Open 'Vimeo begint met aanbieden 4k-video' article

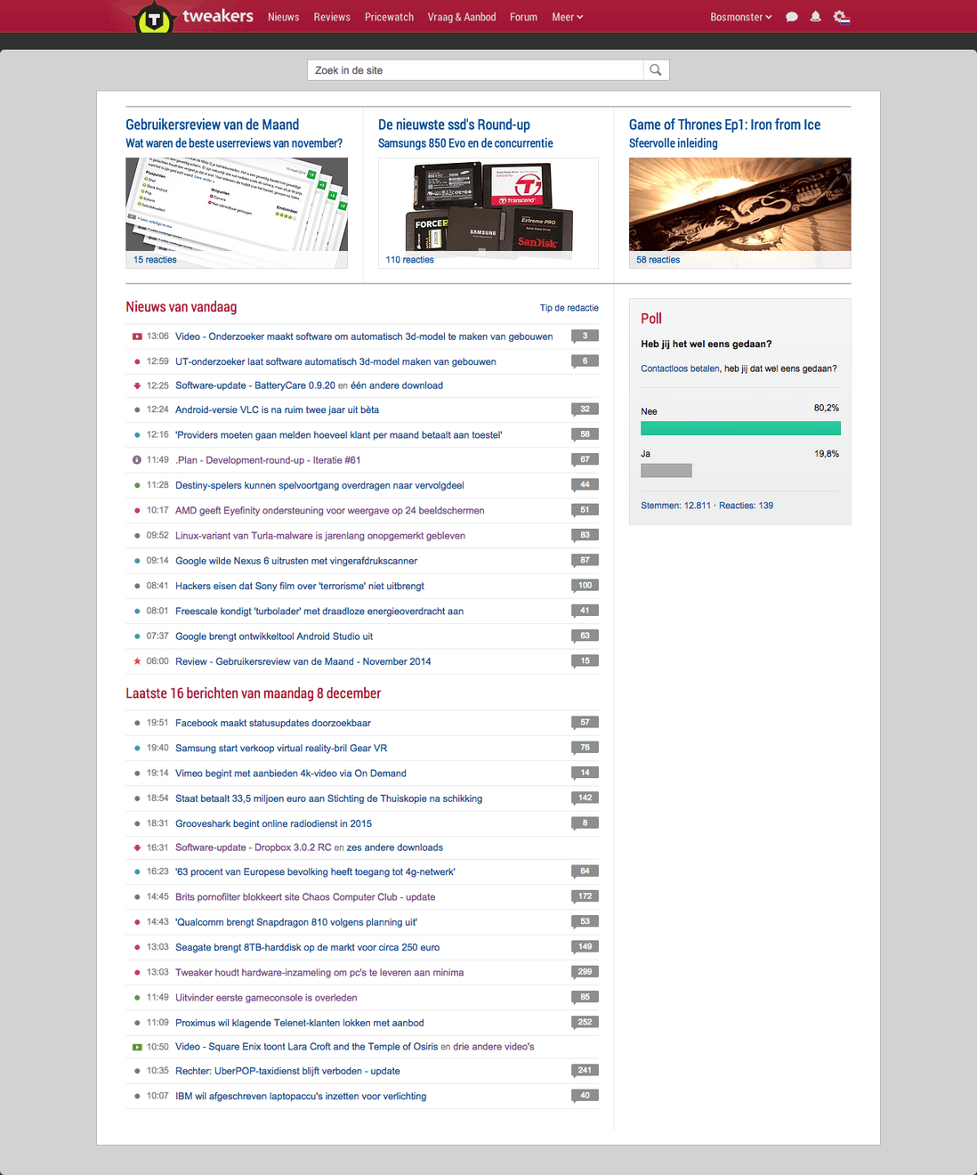(291, 774)
